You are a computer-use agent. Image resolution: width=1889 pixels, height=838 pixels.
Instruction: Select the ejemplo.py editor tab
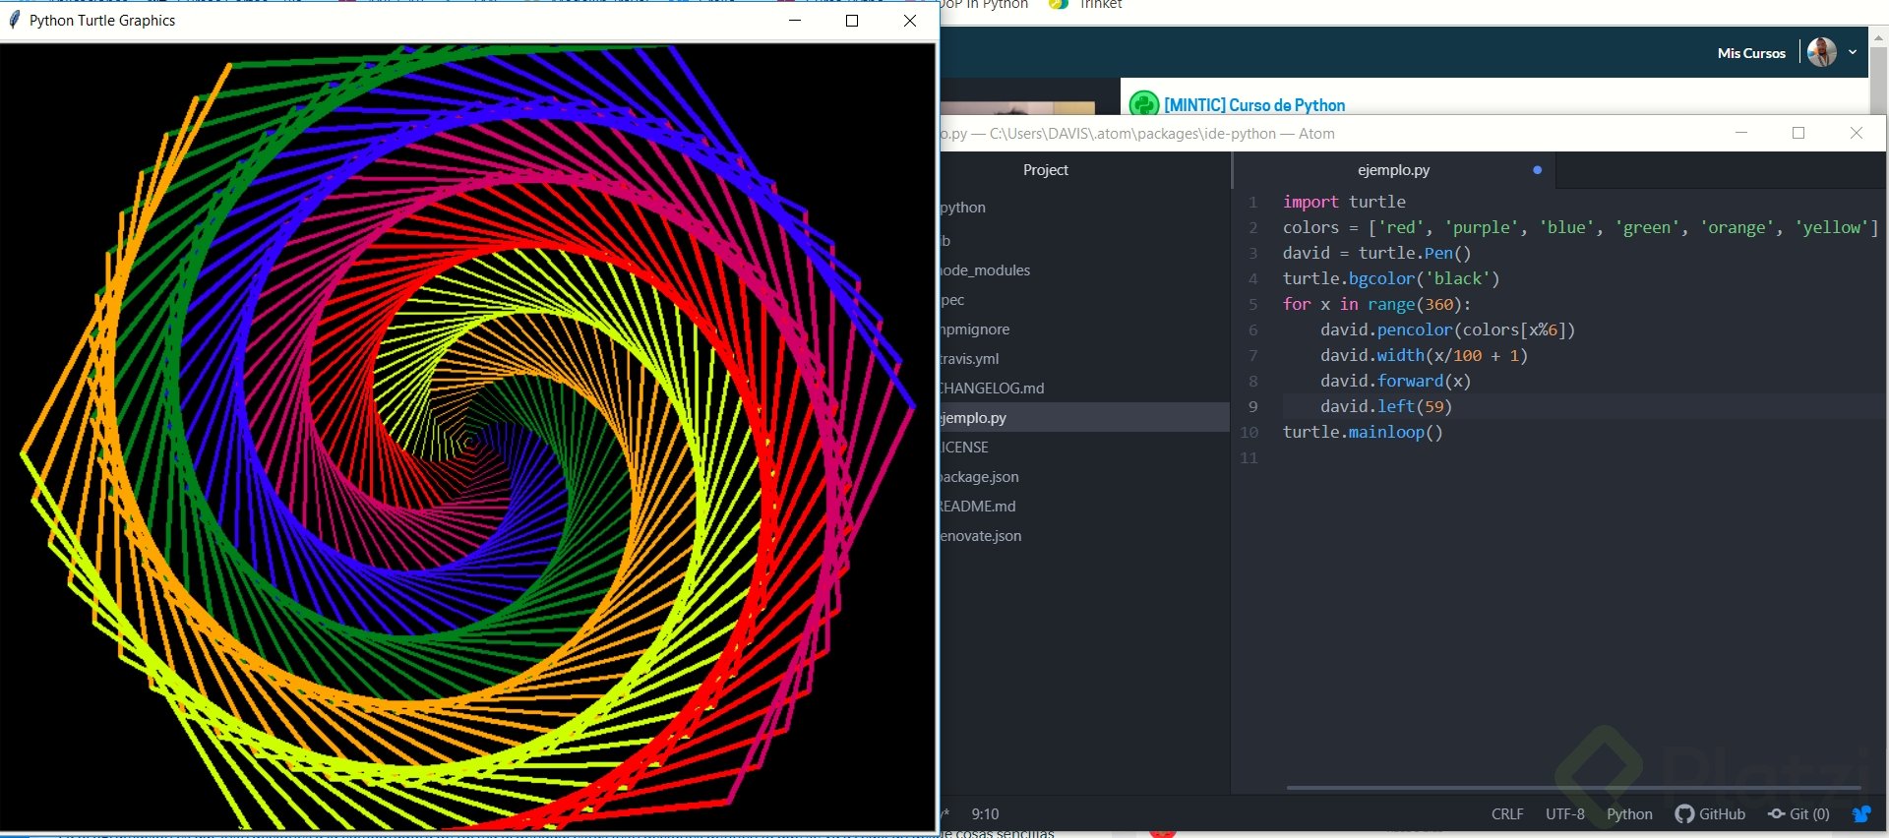(1393, 170)
